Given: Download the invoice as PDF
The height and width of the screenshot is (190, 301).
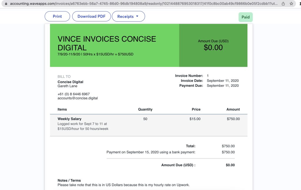Looking at the screenshot, I should coord(91,16).
